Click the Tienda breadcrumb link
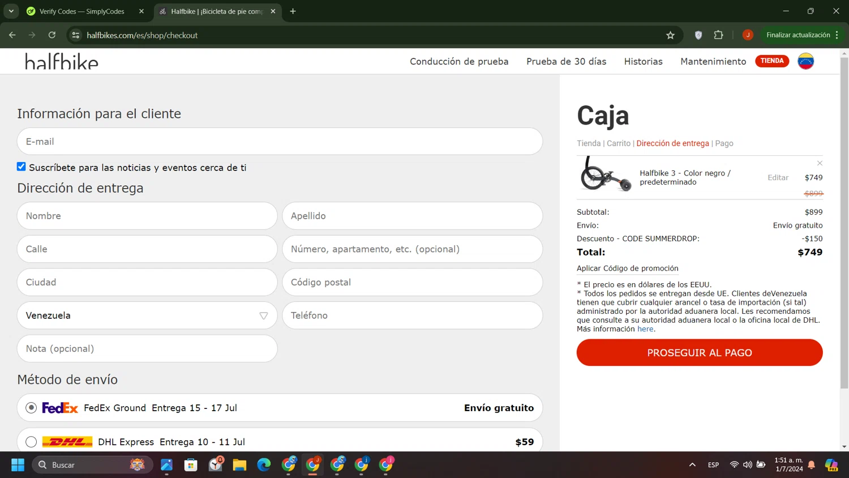 589,143
